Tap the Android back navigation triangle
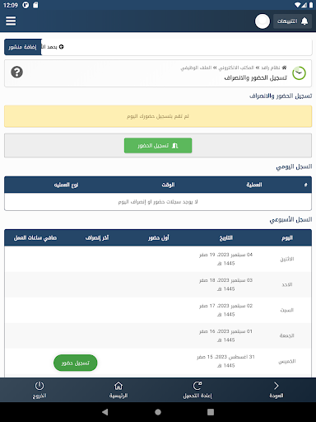Viewport: 316px width, 422px height. 105,412
